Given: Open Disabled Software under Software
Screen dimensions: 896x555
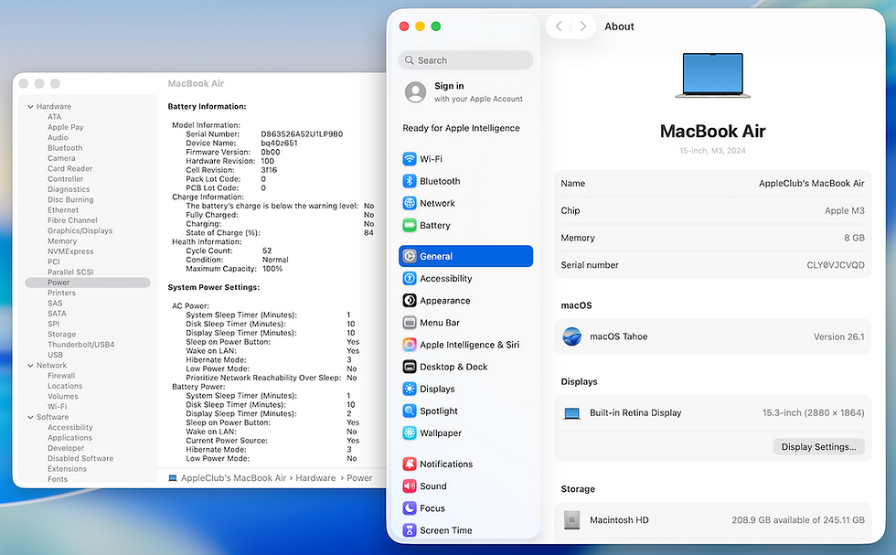Looking at the screenshot, I should [x=80, y=458].
